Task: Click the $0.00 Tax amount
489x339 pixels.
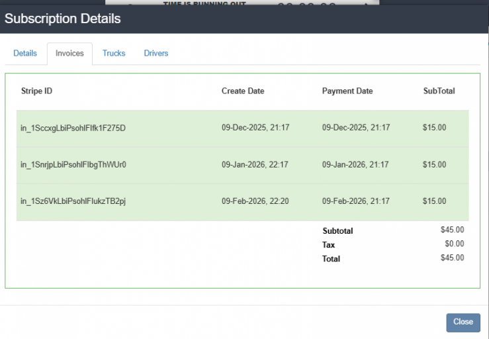Action: point(455,244)
